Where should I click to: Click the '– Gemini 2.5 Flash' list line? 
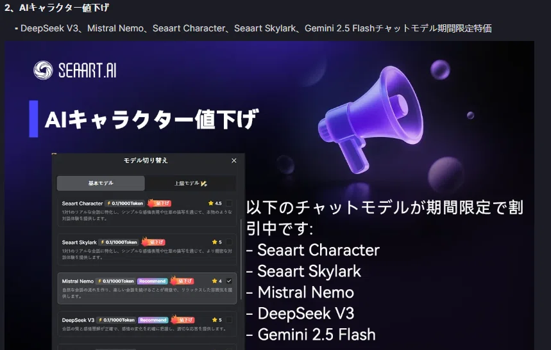(311, 334)
